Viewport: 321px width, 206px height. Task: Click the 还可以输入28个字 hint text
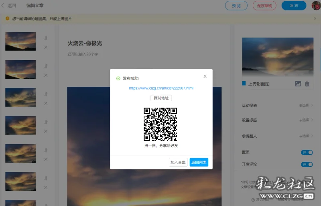(x=83, y=54)
